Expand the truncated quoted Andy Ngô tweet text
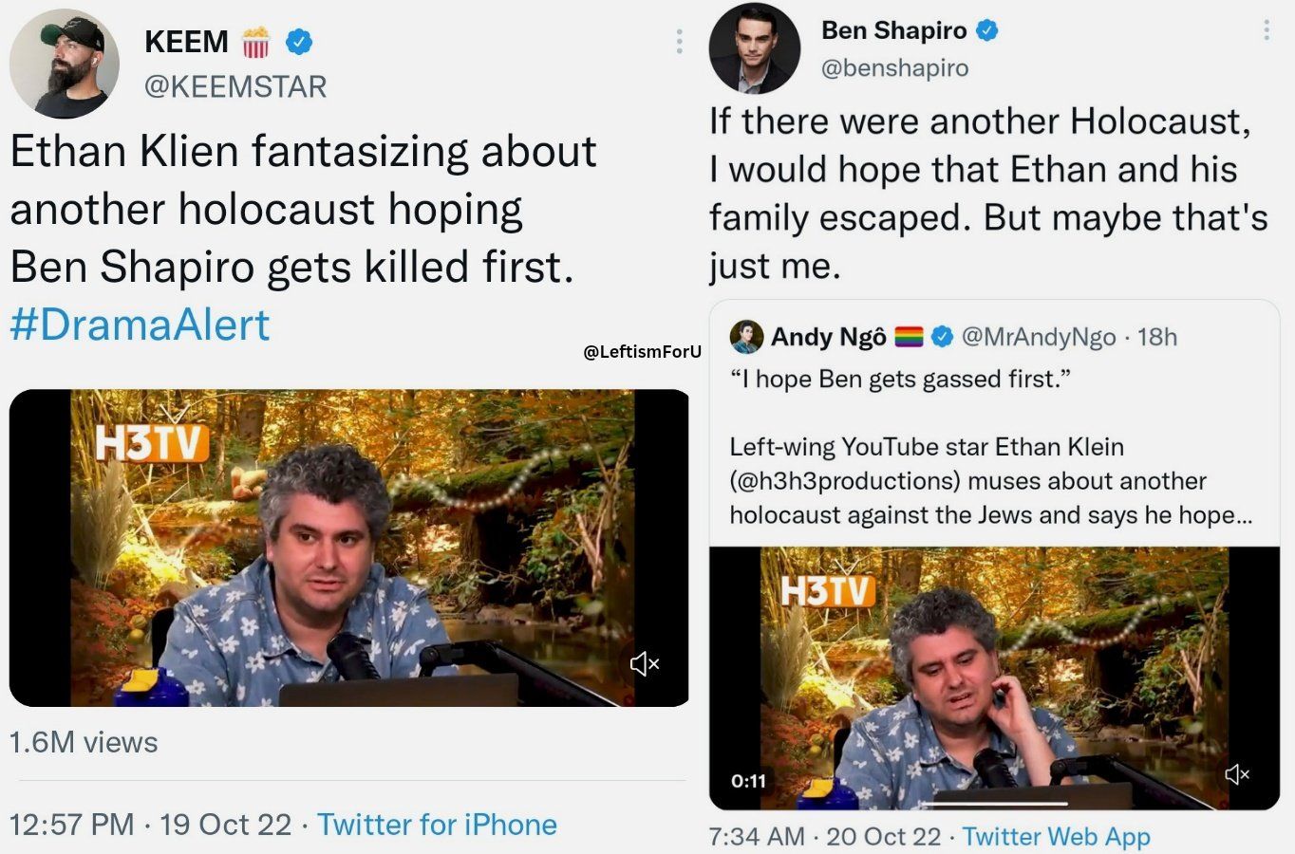 pyautogui.click(x=1244, y=515)
